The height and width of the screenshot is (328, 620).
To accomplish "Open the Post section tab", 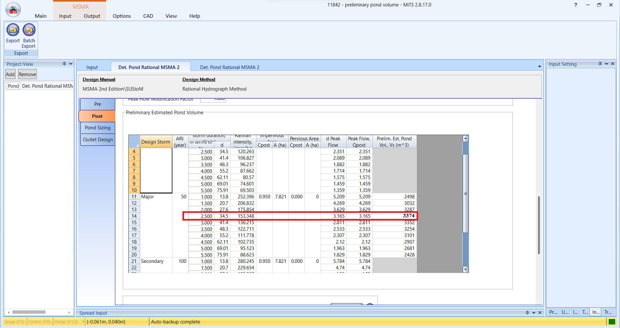I will pos(97,116).
